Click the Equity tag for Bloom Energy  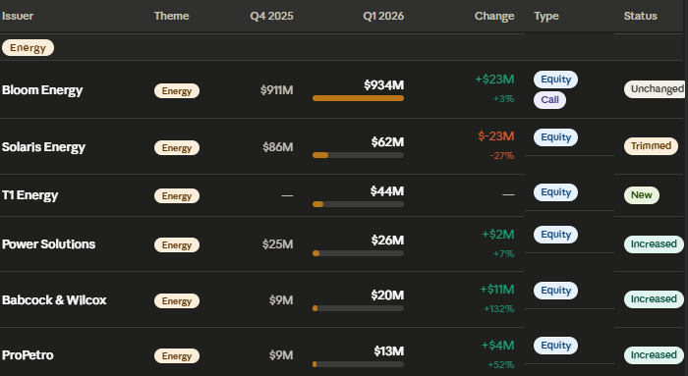(x=555, y=80)
